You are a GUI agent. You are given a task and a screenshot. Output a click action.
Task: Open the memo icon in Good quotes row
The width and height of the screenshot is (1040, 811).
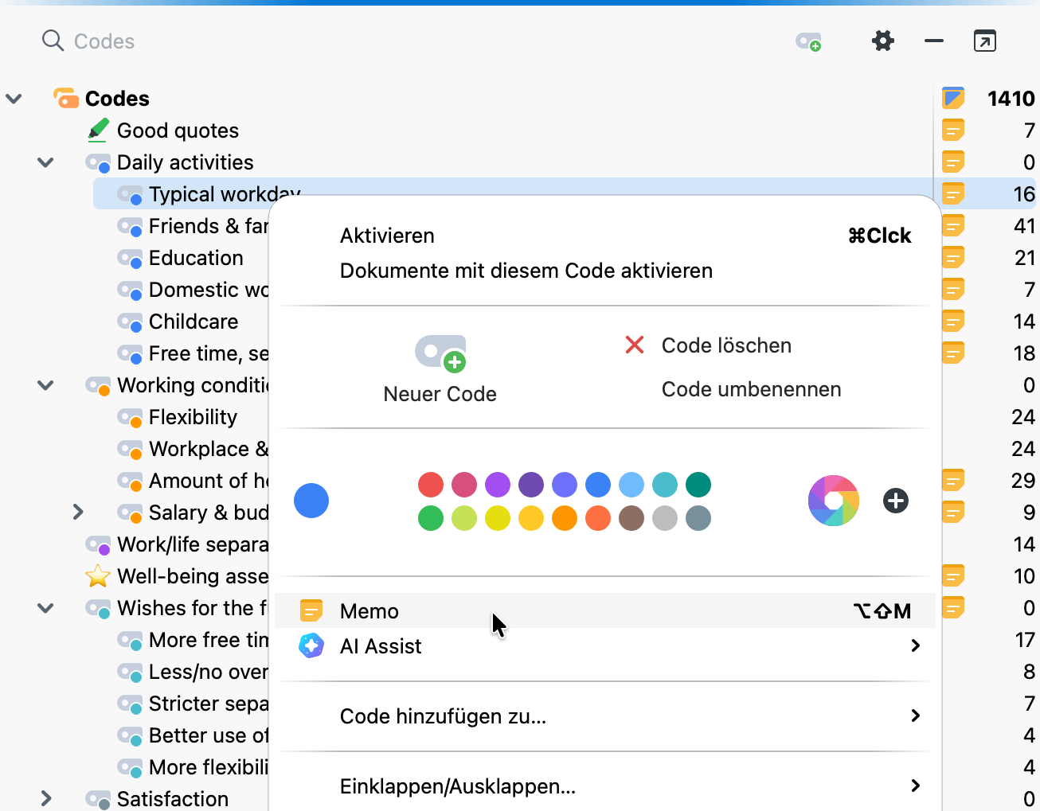click(x=953, y=130)
